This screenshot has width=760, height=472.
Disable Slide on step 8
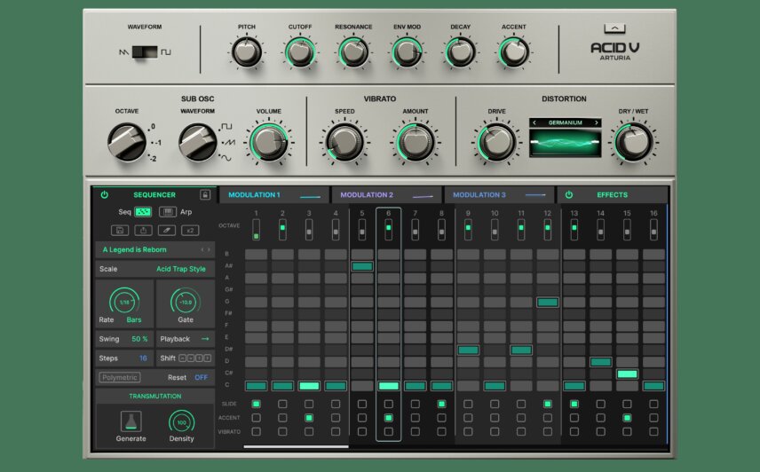point(441,404)
